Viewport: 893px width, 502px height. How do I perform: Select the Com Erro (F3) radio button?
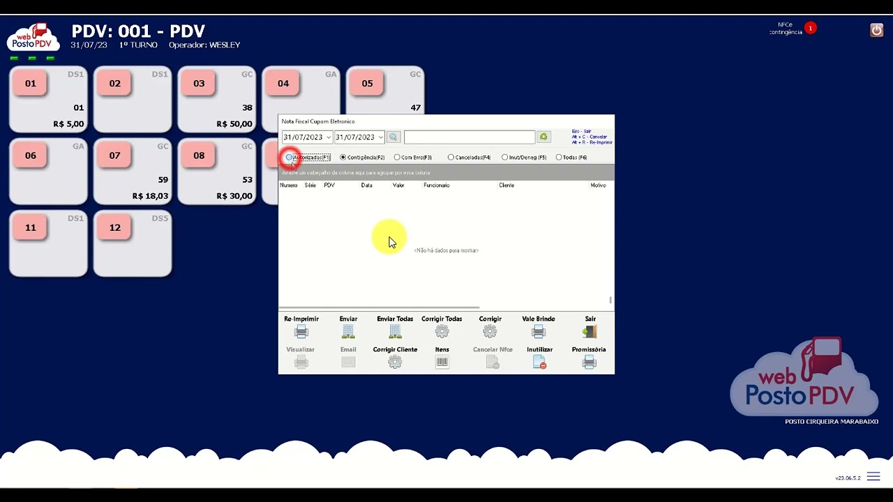click(397, 158)
